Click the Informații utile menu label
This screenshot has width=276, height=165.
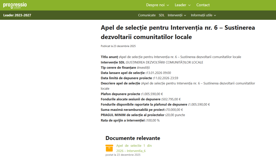click(202, 15)
